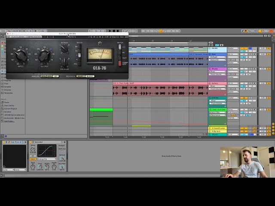The image size is (275, 206).
Task: Open the Saturator Analog Clip curve dropdown
Action: (x=47, y=159)
